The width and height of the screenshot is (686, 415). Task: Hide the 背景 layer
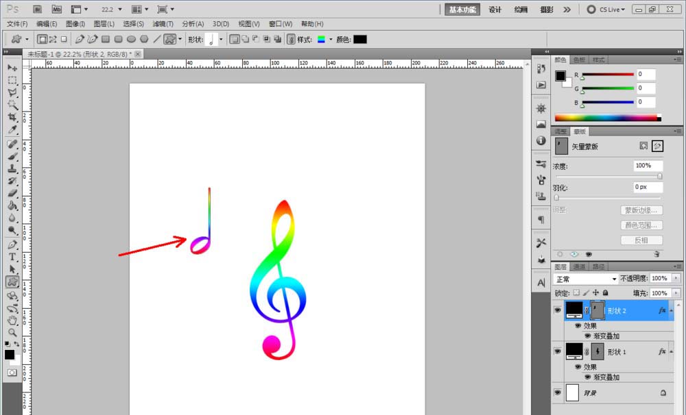(557, 392)
